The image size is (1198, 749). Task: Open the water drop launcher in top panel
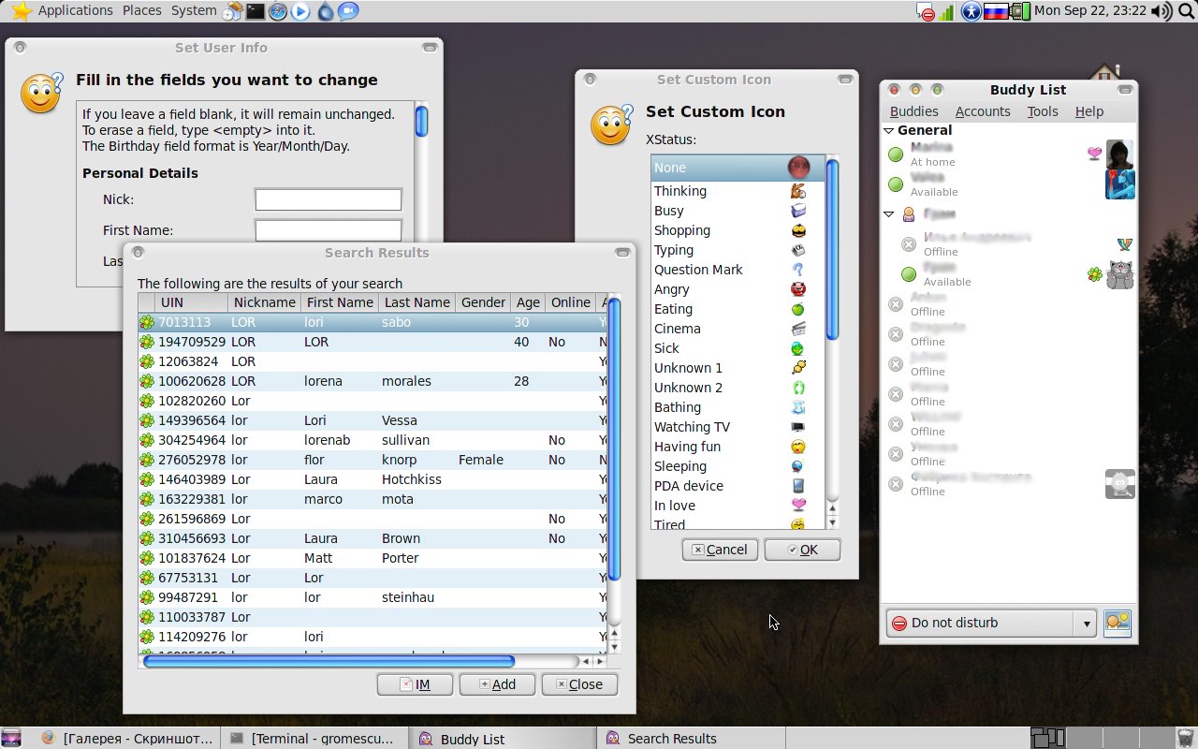325,11
